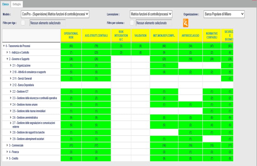
Task: Click Governo e Supporto cell under ANTIRICICLAGGIO
Action: (190, 59)
